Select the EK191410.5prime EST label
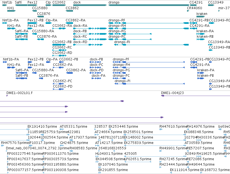Viewport: 230px width, 174px height. coord(42,127)
